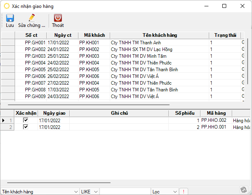Screen dimensions: 252x195
Task: Select row marker arrow for detail row 1
Action: 4,120
